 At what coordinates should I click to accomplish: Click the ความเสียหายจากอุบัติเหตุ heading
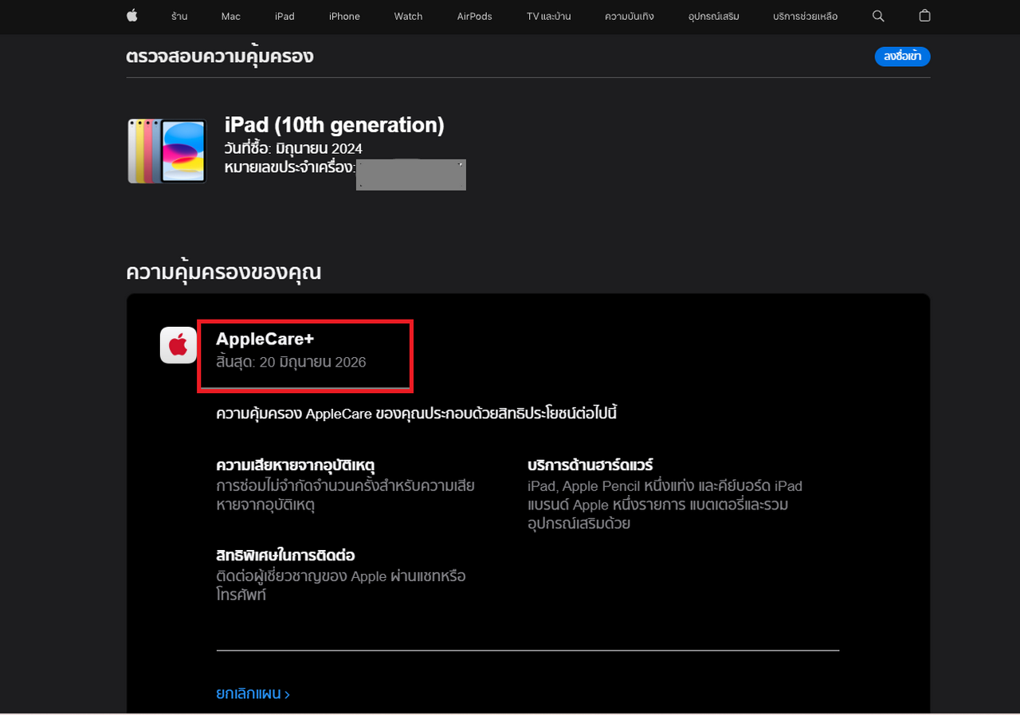click(x=296, y=465)
